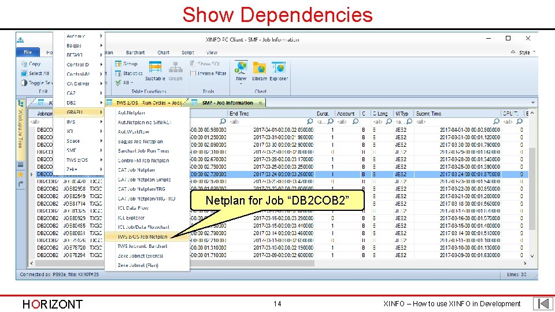The height and width of the screenshot is (312, 555).
Task: Click the XINFO application icon in title bar
Action: [21, 40]
